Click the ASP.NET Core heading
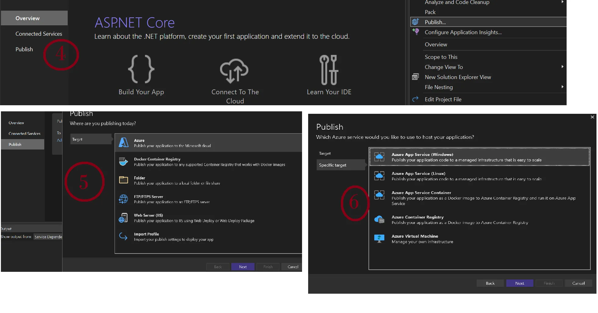The height and width of the screenshot is (313, 598). pos(134,23)
